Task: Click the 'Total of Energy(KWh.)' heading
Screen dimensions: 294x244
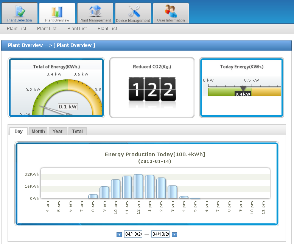Action: (x=56, y=66)
